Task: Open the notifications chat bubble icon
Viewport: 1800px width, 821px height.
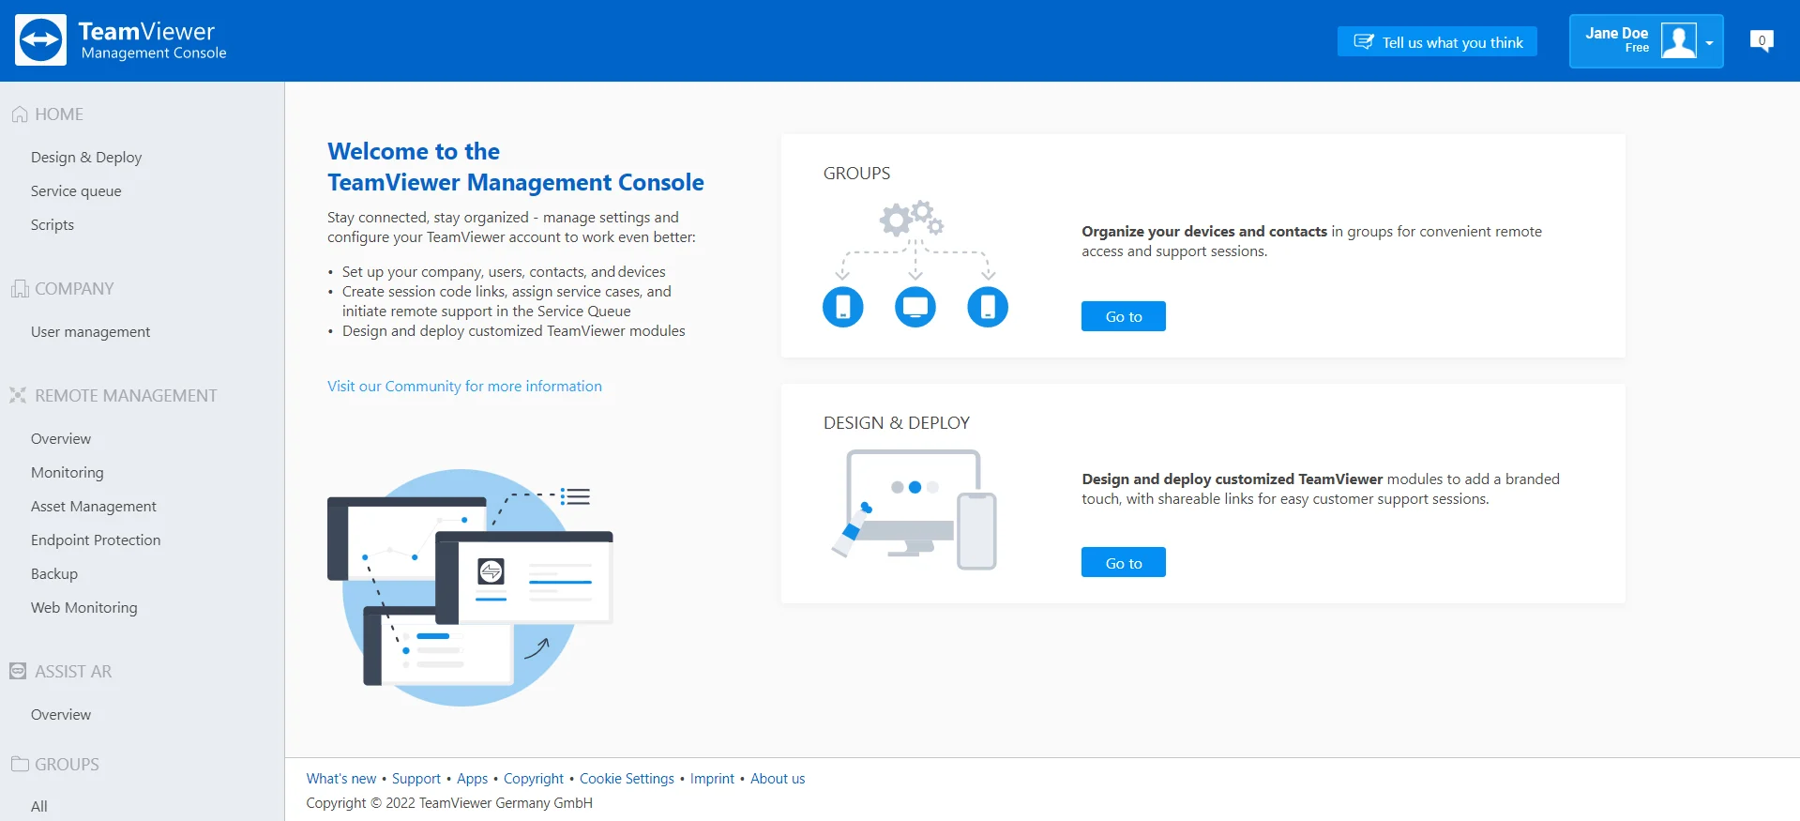Action: [1762, 41]
